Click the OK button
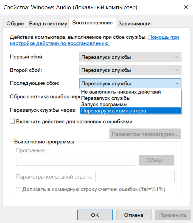 [95, 215]
